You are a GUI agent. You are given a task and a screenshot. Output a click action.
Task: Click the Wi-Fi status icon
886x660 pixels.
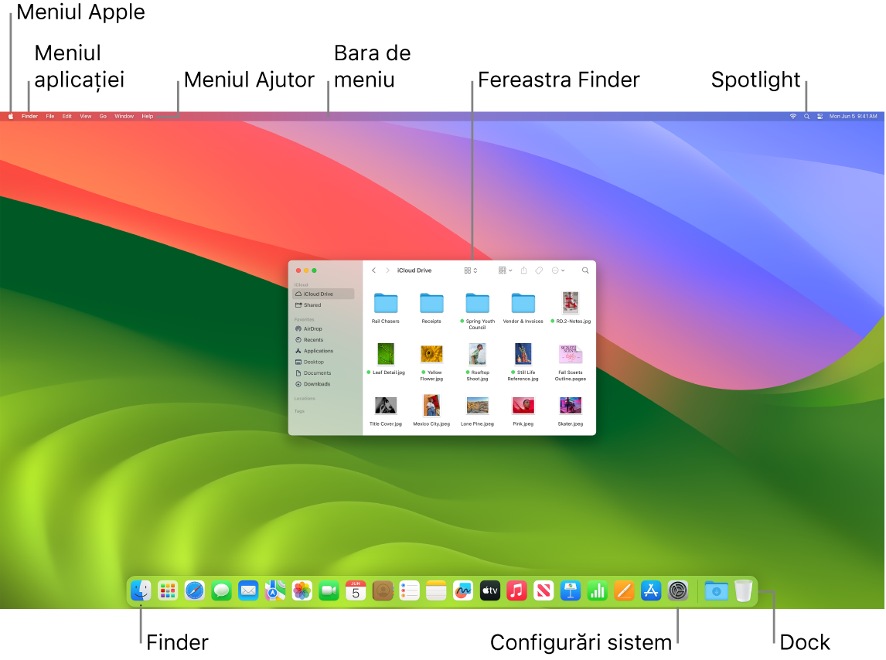[792, 116]
